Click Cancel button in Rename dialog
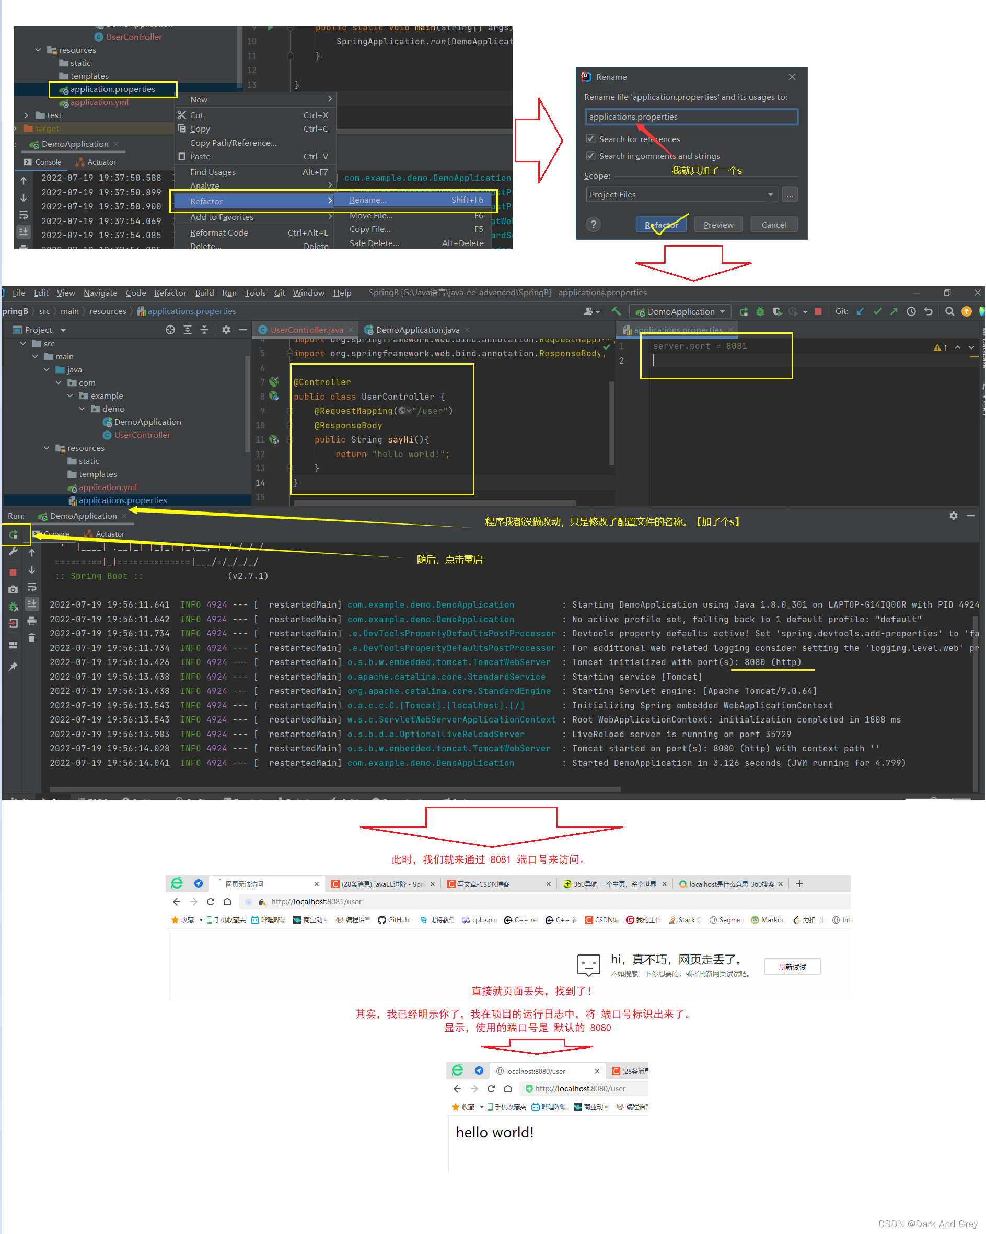Image resolution: width=986 pixels, height=1234 pixels. click(x=773, y=225)
